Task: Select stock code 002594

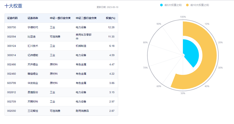Action: pyautogui.click(x=12, y=37)
